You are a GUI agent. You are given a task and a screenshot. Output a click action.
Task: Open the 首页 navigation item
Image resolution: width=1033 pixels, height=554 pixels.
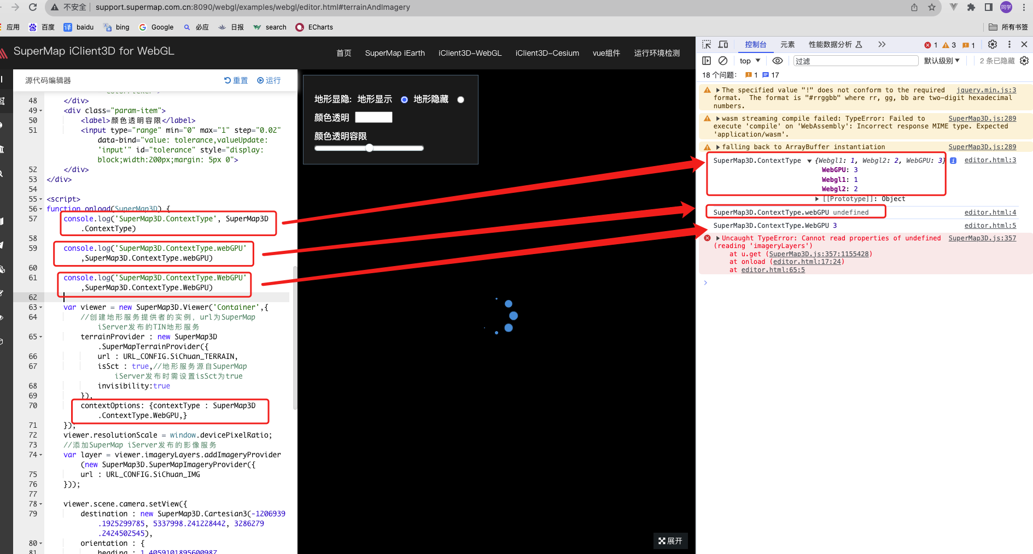[x=344, y=53]
